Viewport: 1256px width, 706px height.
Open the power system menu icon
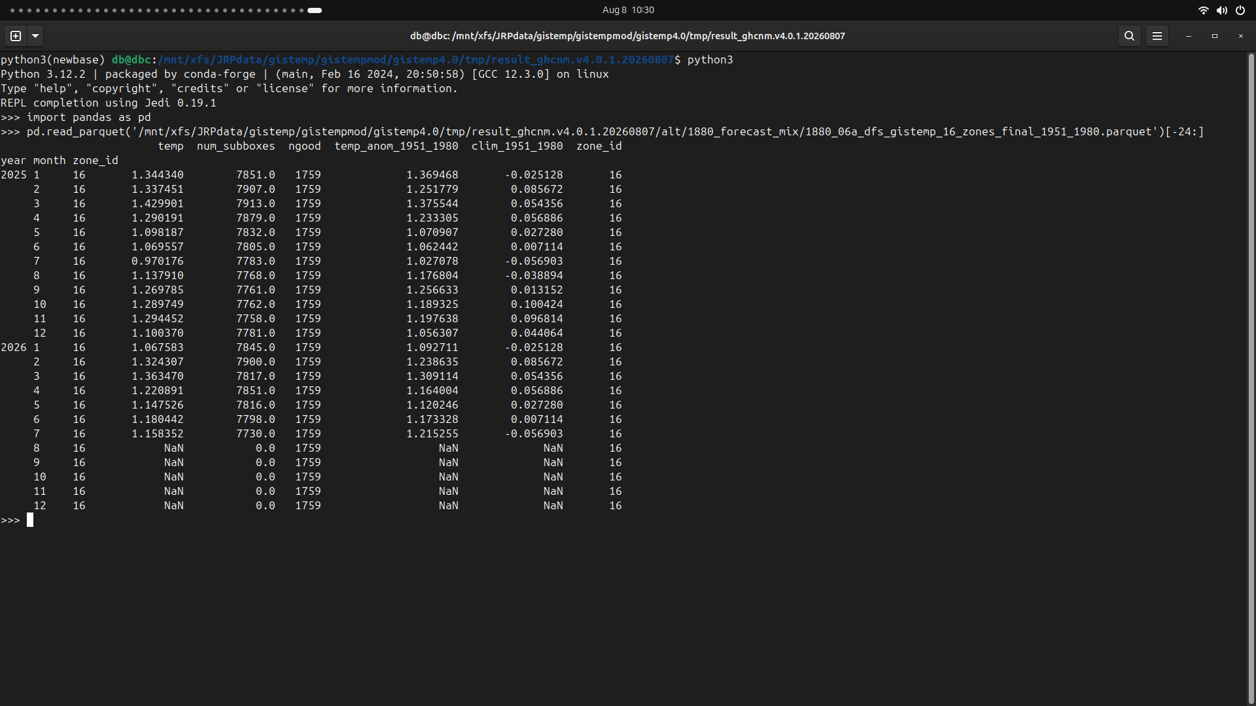click(x=1240, y=10)
